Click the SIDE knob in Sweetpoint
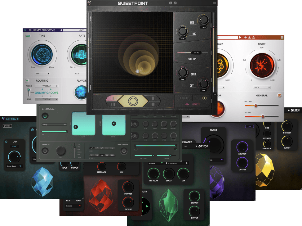The width and height of the screenshot is (302, 226). (204, 20)
